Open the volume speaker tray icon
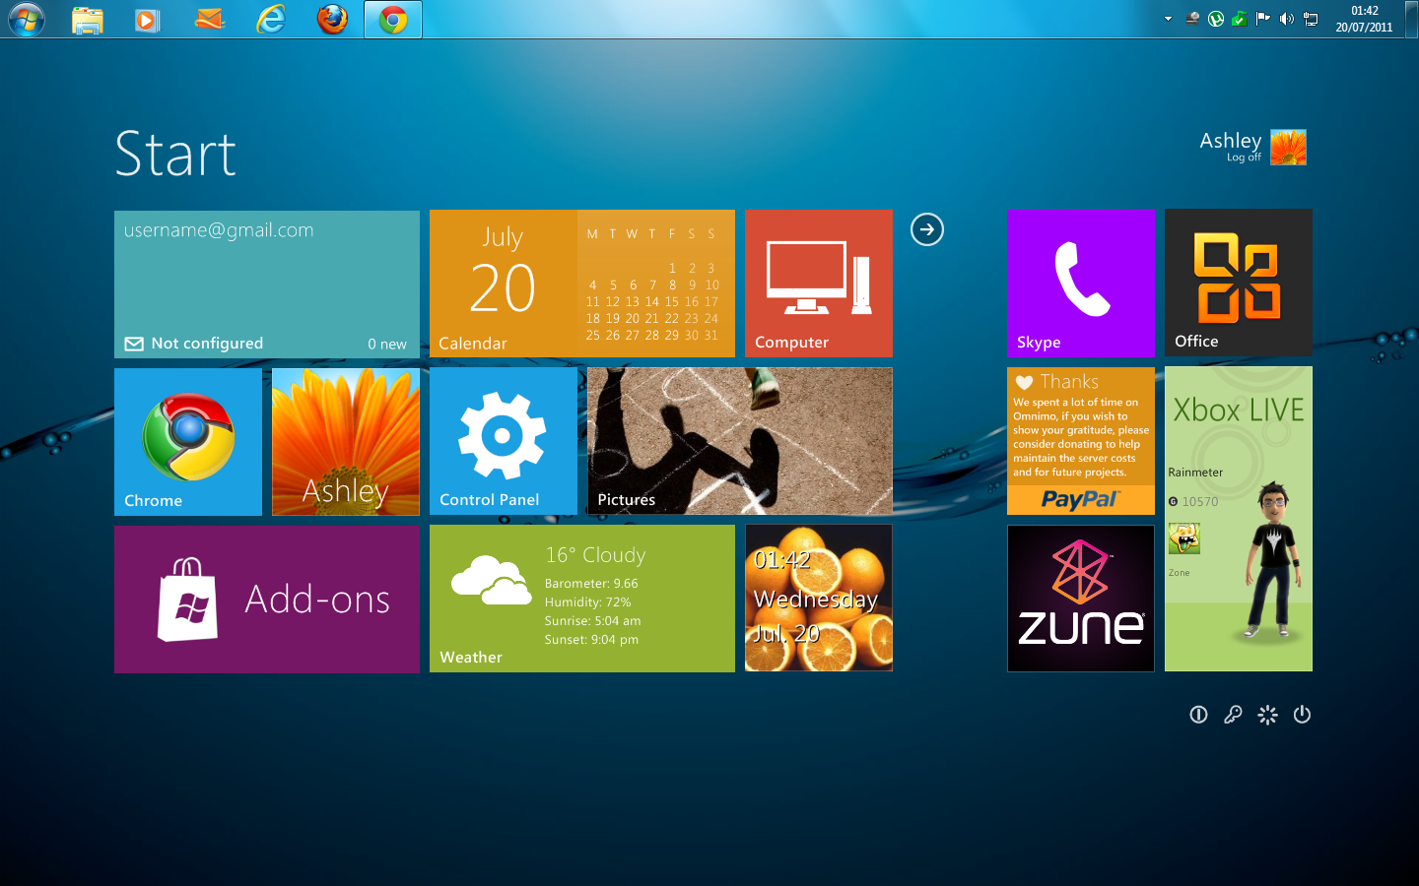Screen dimensions: 1419x886 point(1287,19)
